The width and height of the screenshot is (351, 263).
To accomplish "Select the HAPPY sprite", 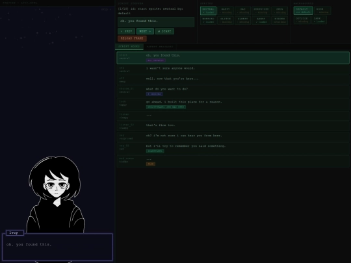I will pos(226,11).
